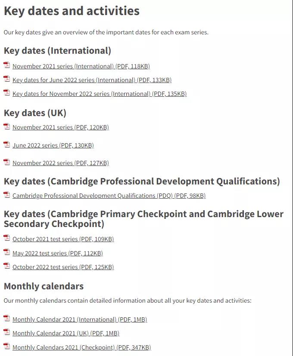The width and height of the screenshot is (293, 356).
Task: Open the Monthly Calendars 2021 (Checkpoint) link
Action: point(82,347)
